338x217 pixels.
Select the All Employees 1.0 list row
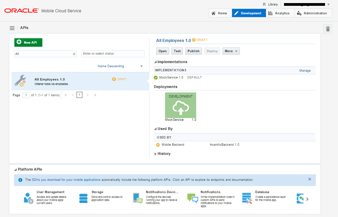pos(80,81)
